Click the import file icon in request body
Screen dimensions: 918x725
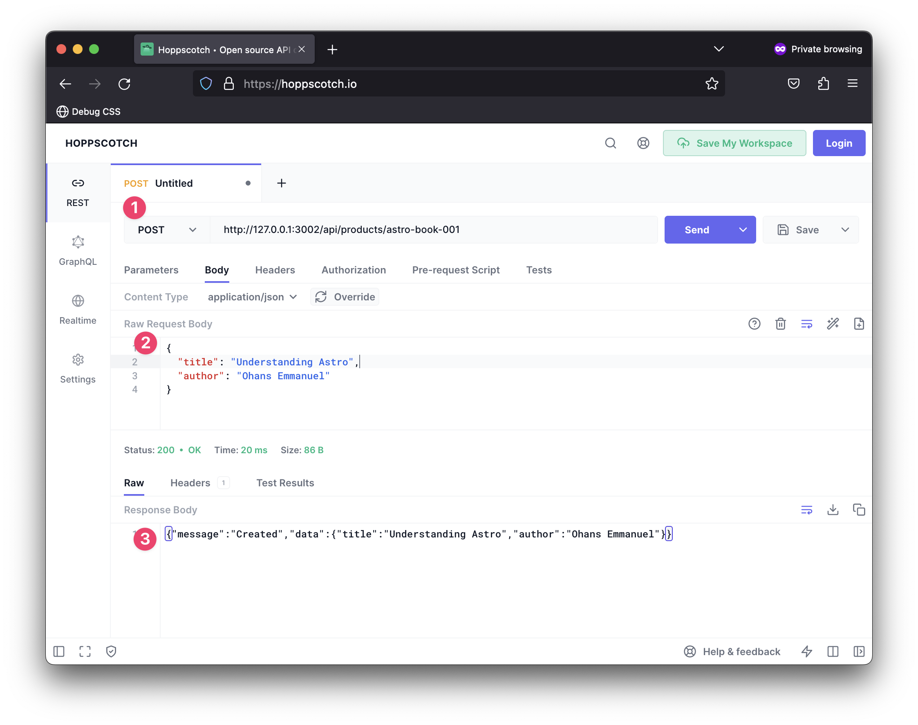859,324
